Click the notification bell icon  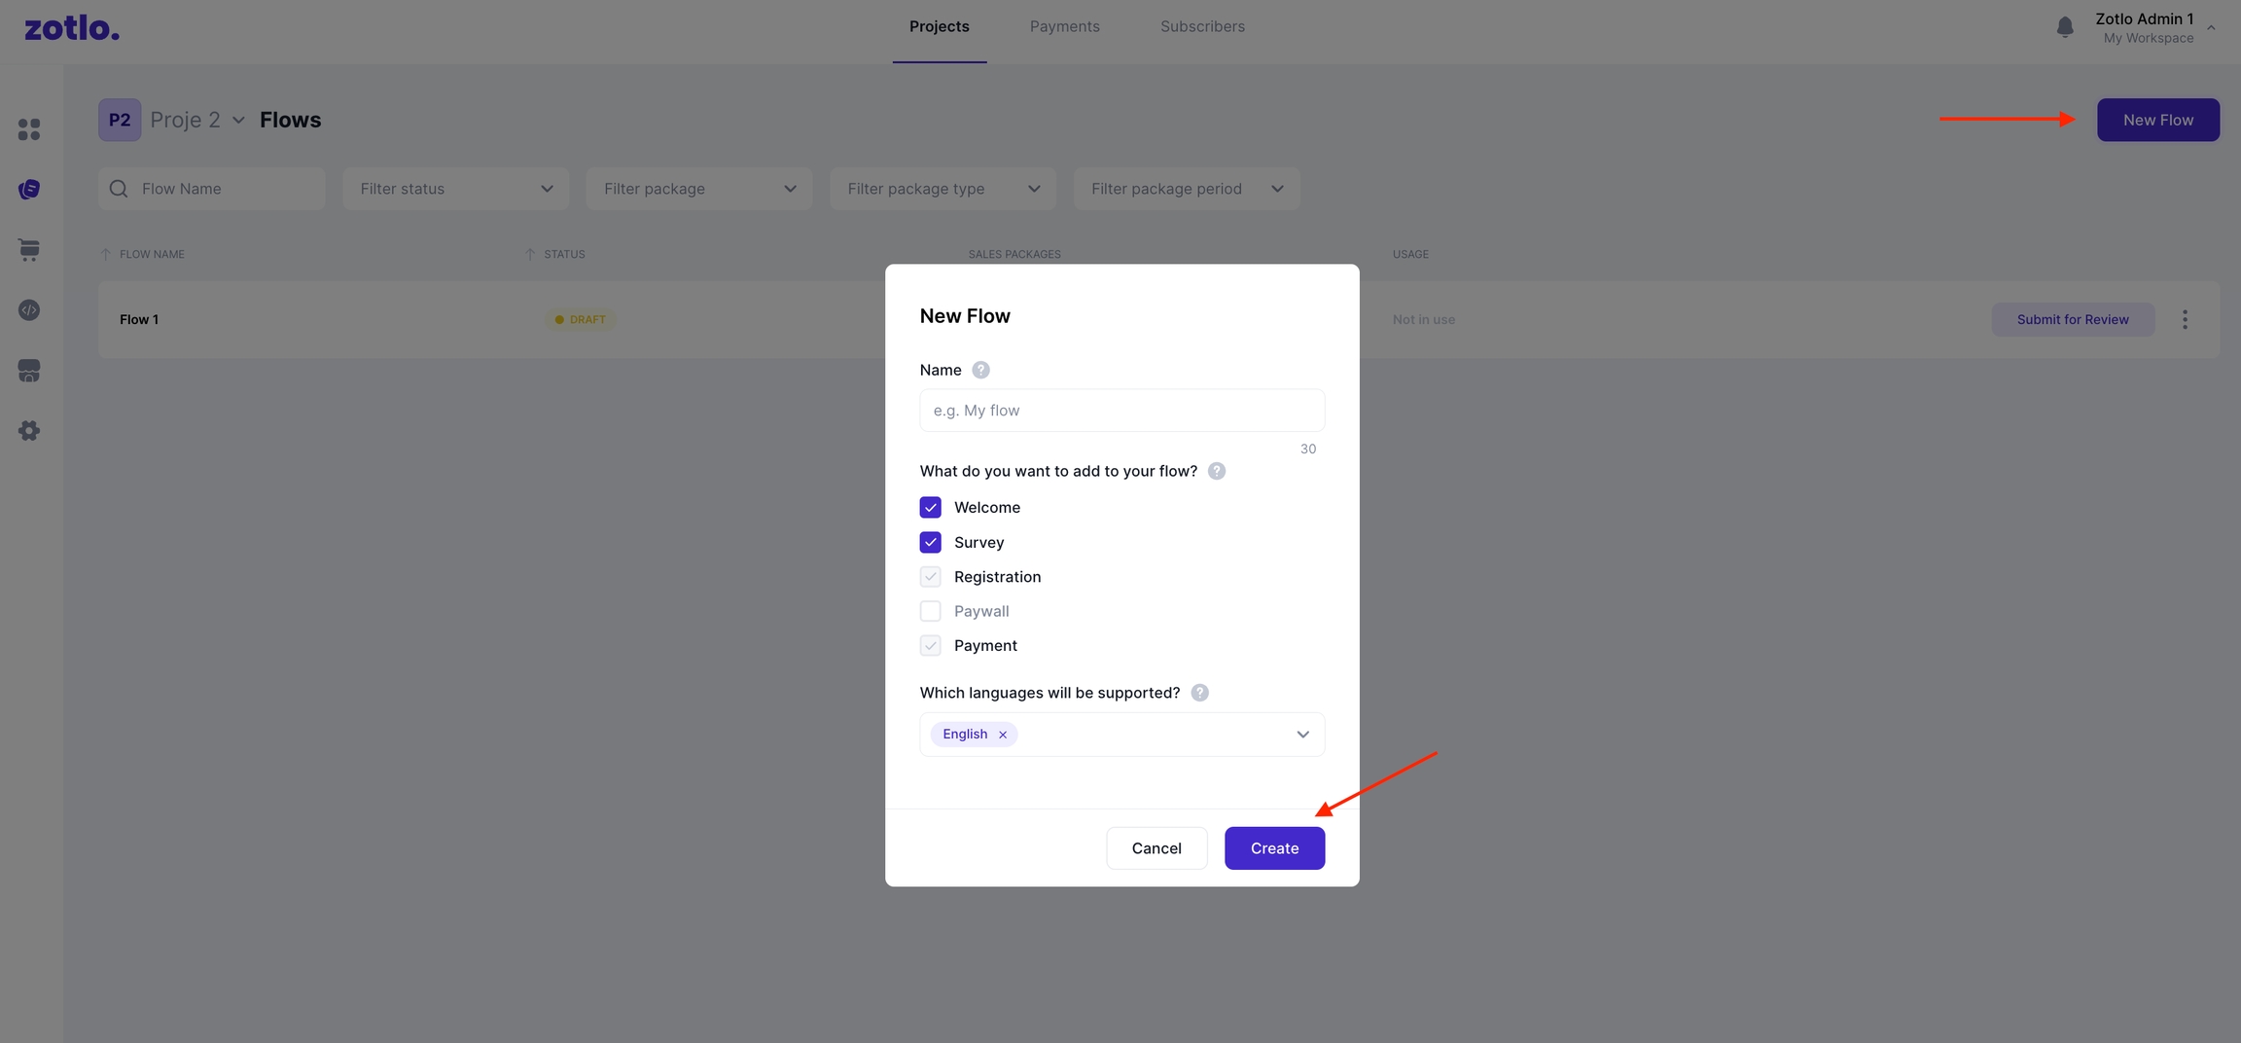pyautogui.click(x=2065, y=27)
